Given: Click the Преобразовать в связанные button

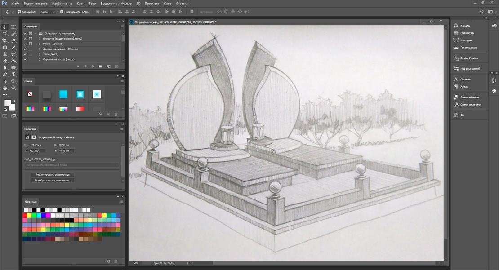Looking at the screenshot, I should [x=53, y=180].
